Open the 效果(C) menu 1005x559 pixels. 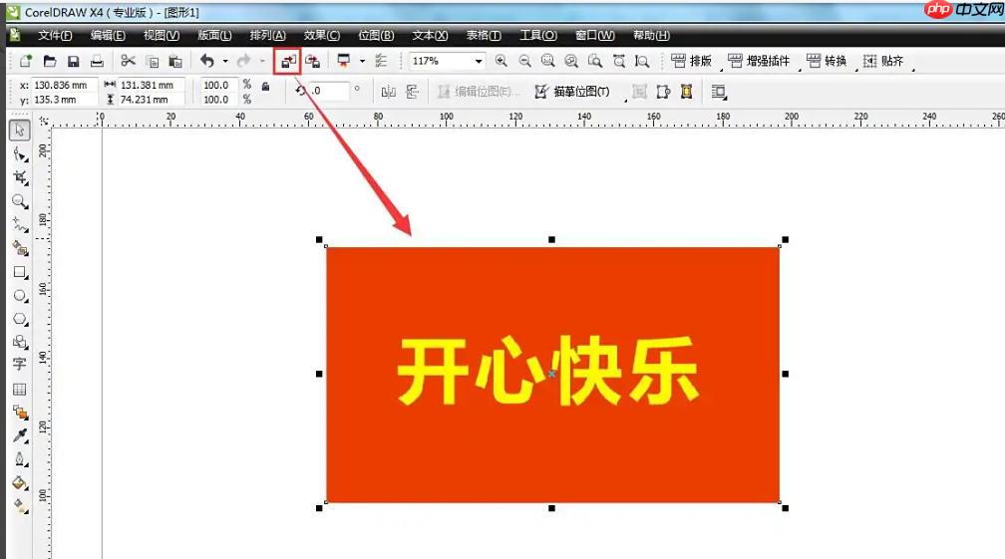point(321,35)
